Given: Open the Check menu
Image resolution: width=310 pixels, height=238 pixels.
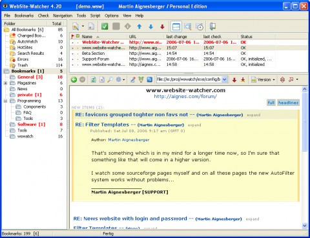Looking at the screenshot, I should [x=43, y=15].
